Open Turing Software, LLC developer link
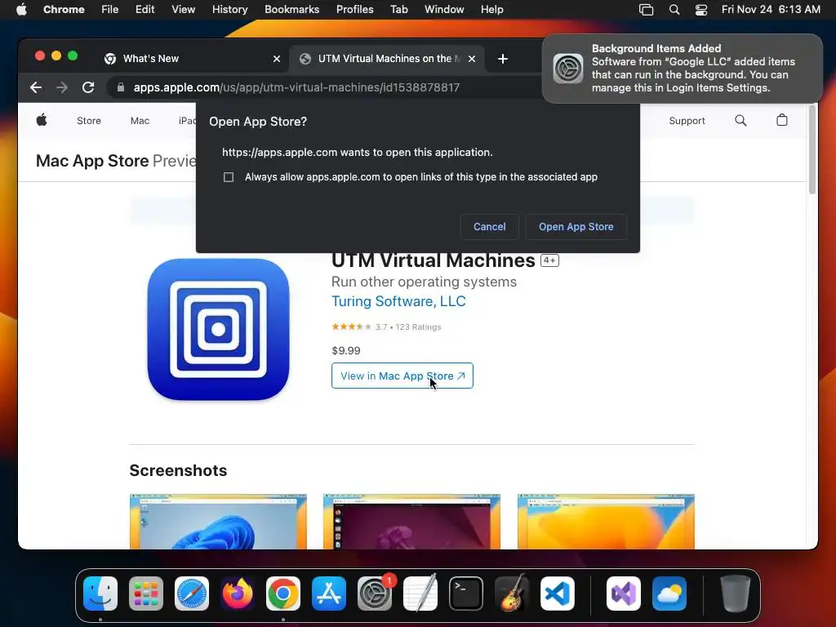 [x=398, y=301]
